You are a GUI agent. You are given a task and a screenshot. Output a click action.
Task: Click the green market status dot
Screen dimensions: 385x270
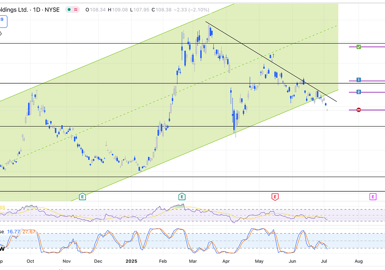pos(69,10)
